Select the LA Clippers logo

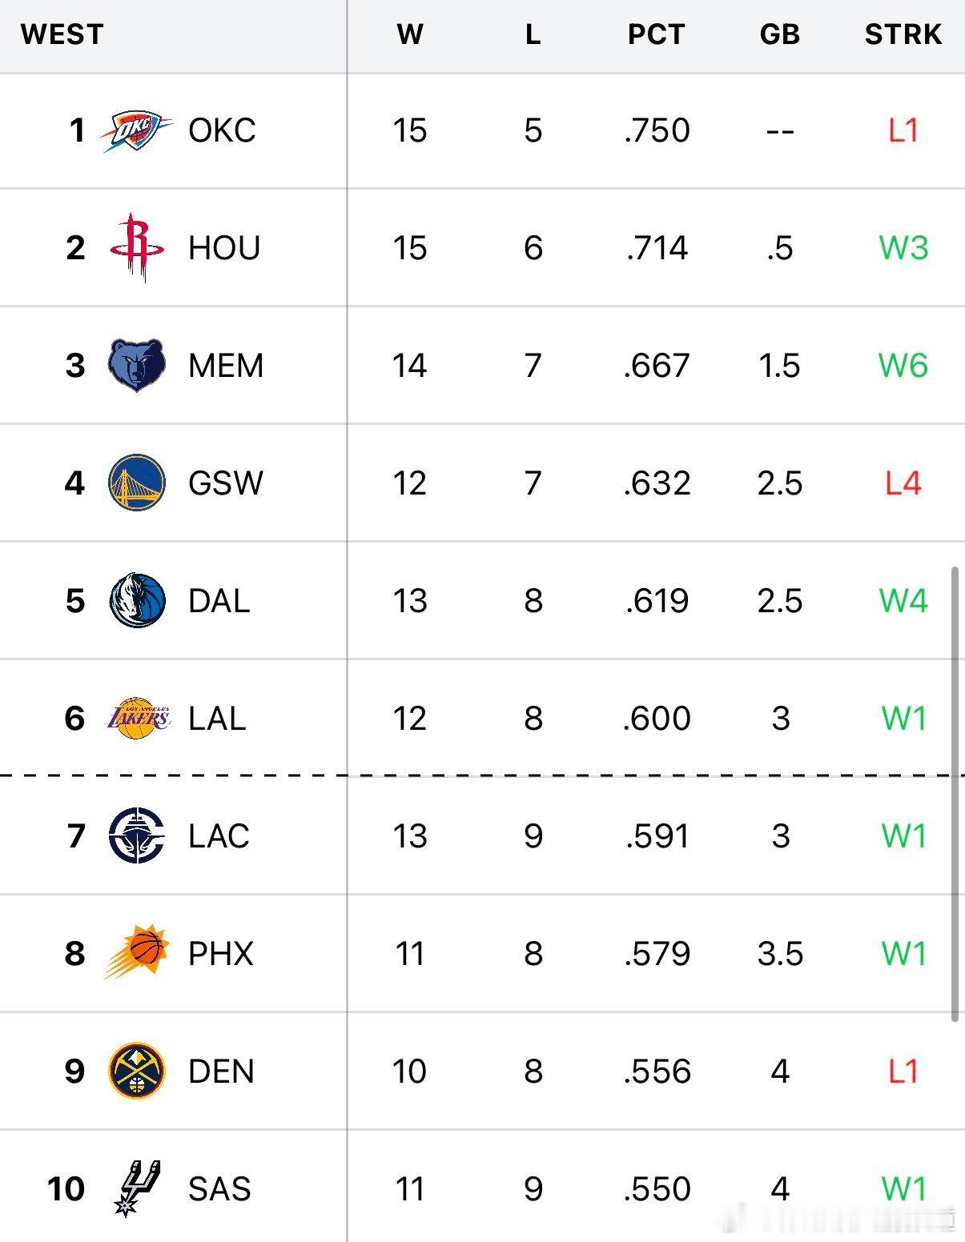click(x=137, y=835)
